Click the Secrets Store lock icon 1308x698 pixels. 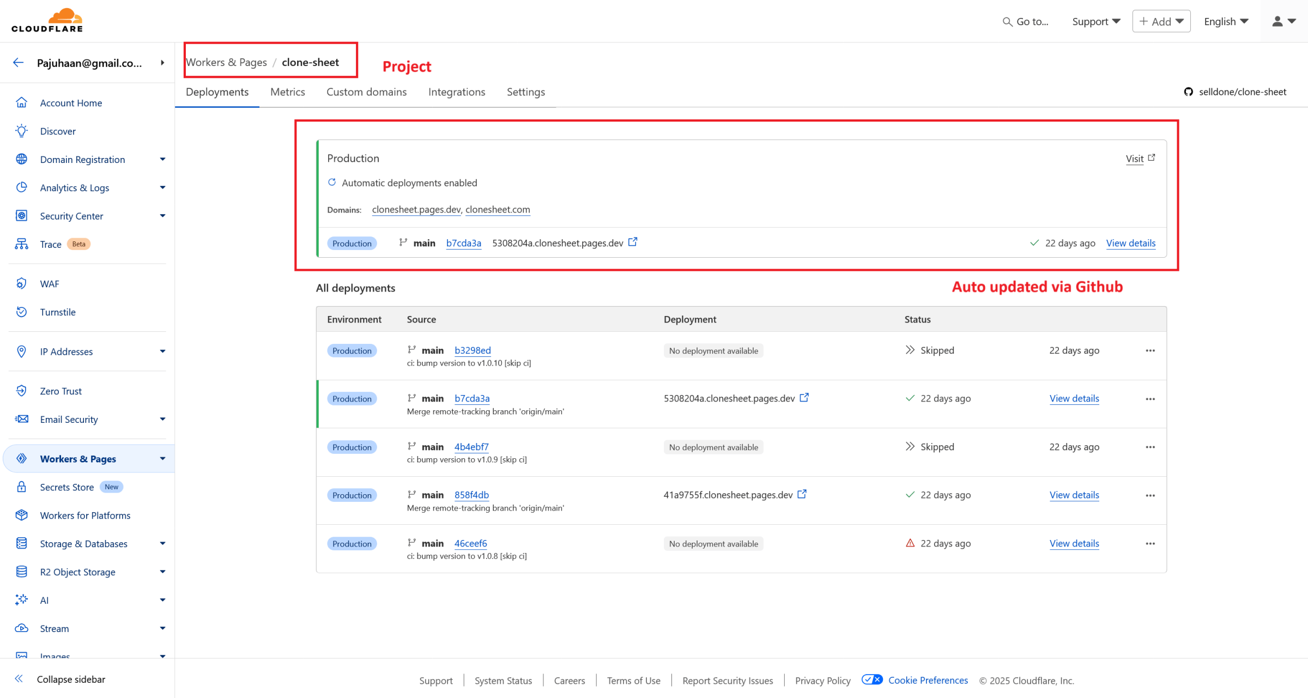coord(22,487)
